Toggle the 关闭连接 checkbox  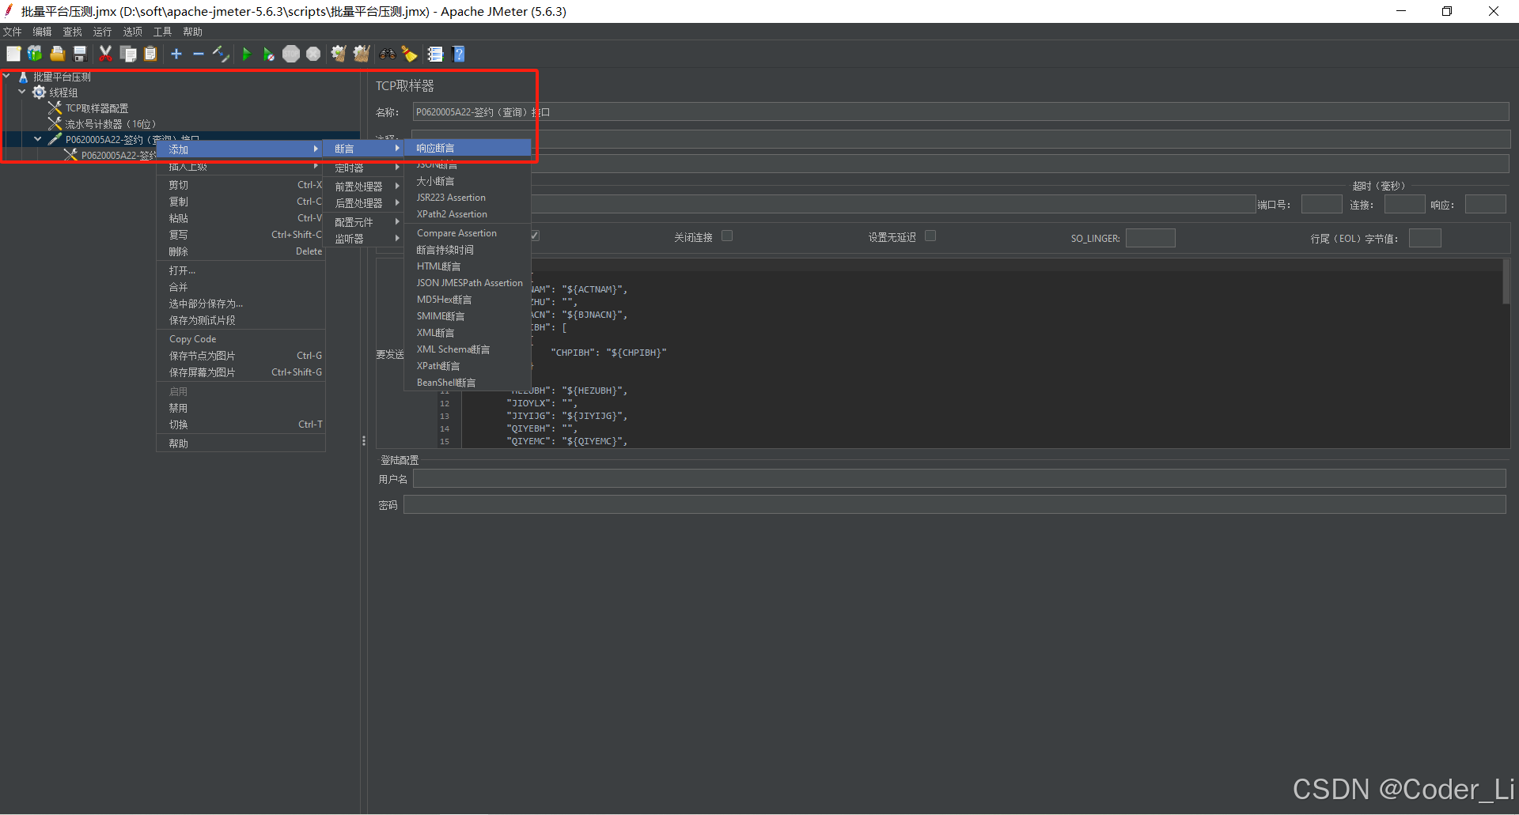tap(727, 236)
